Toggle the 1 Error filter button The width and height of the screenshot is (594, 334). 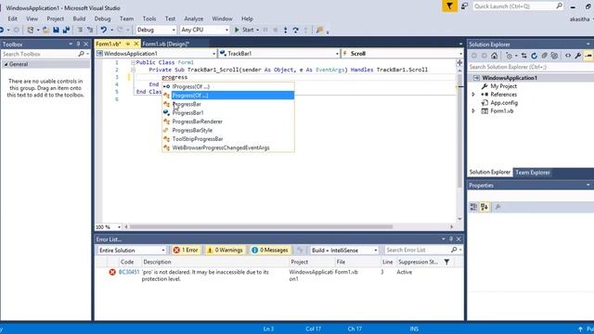[186, 250]
